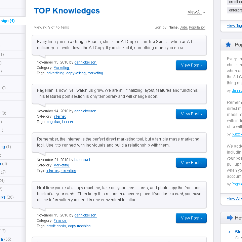Select the pagellan tag
242x242 pixels.
pos(53,122)
